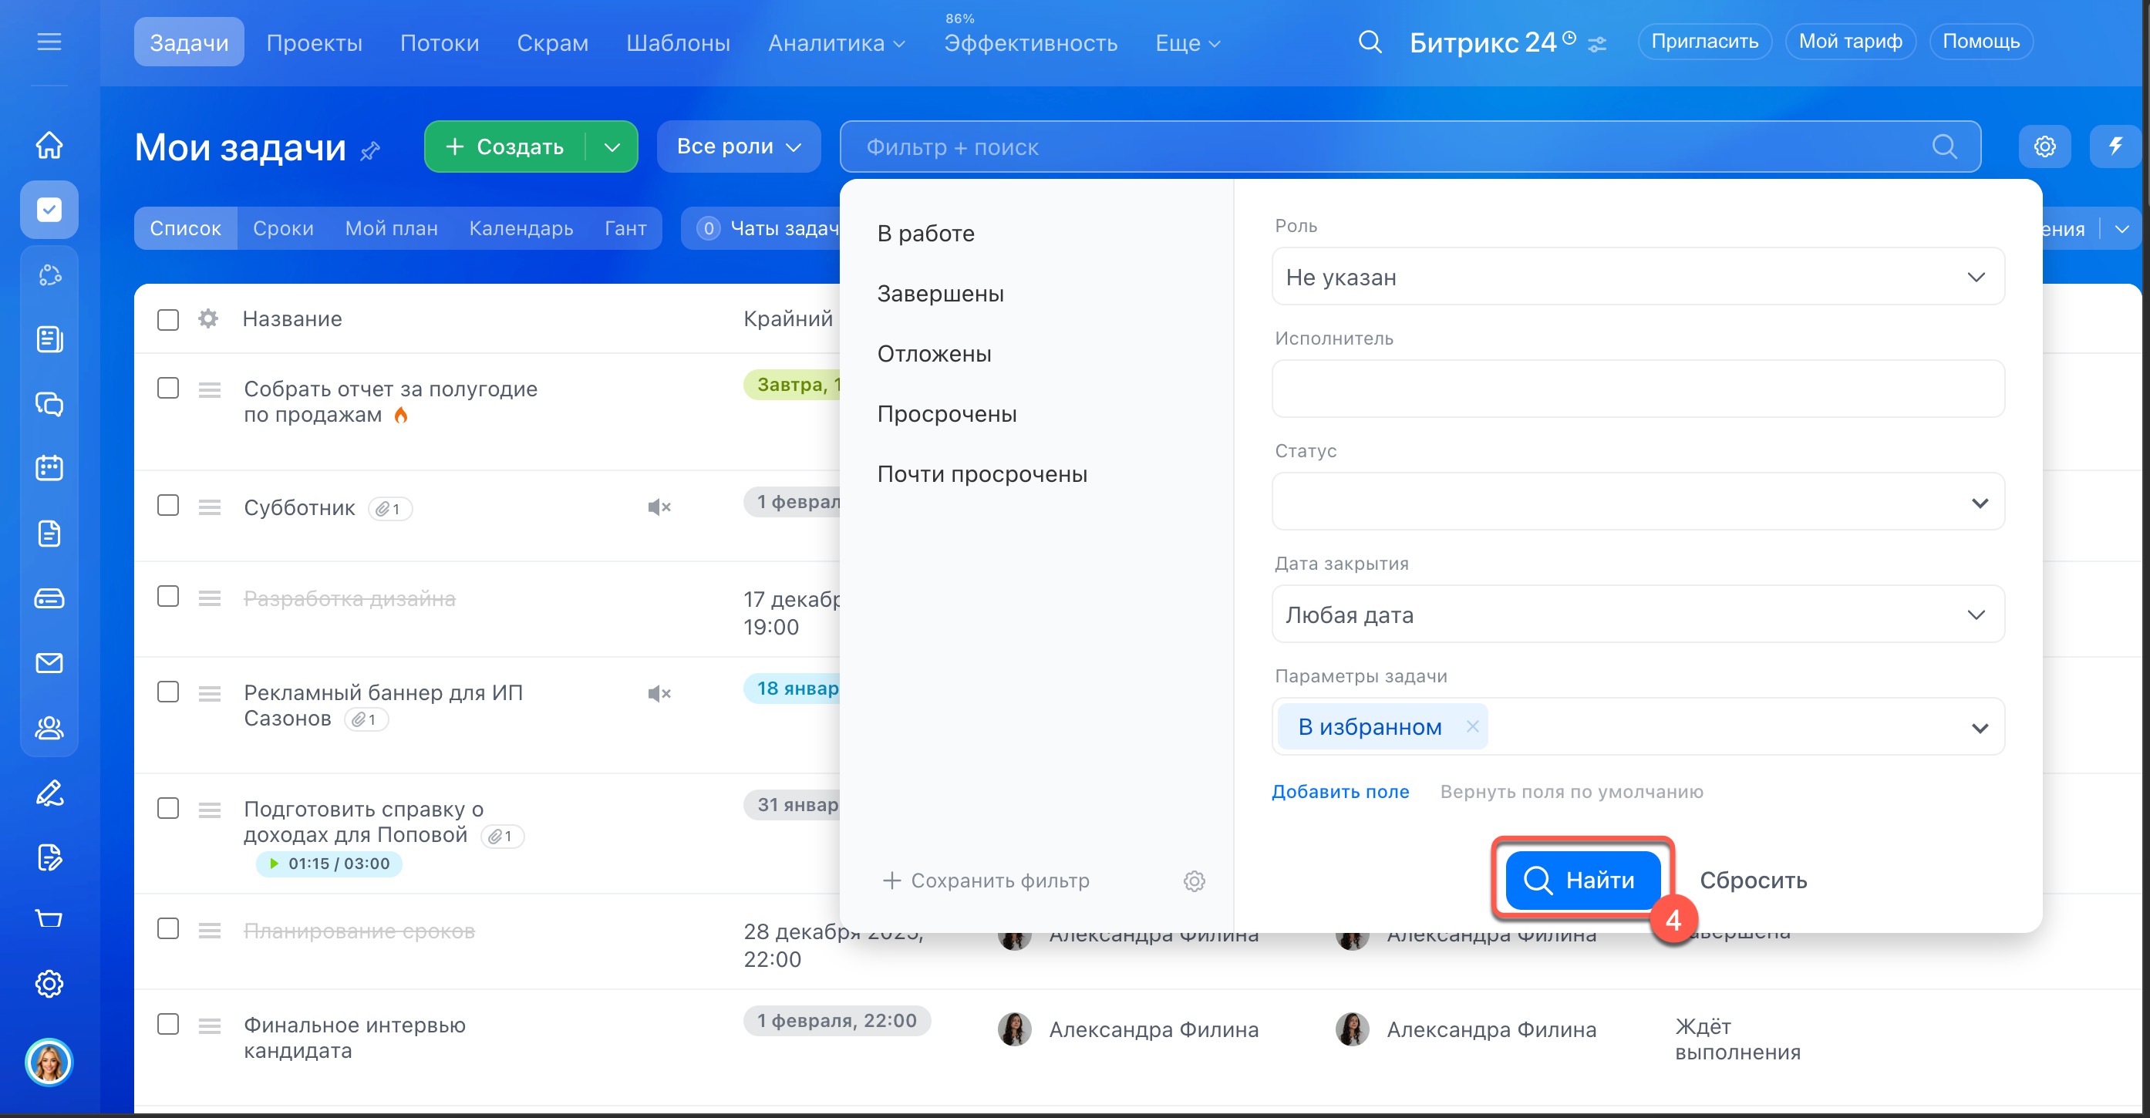Click pin icon beside Мои задачи

click(371, 151)
